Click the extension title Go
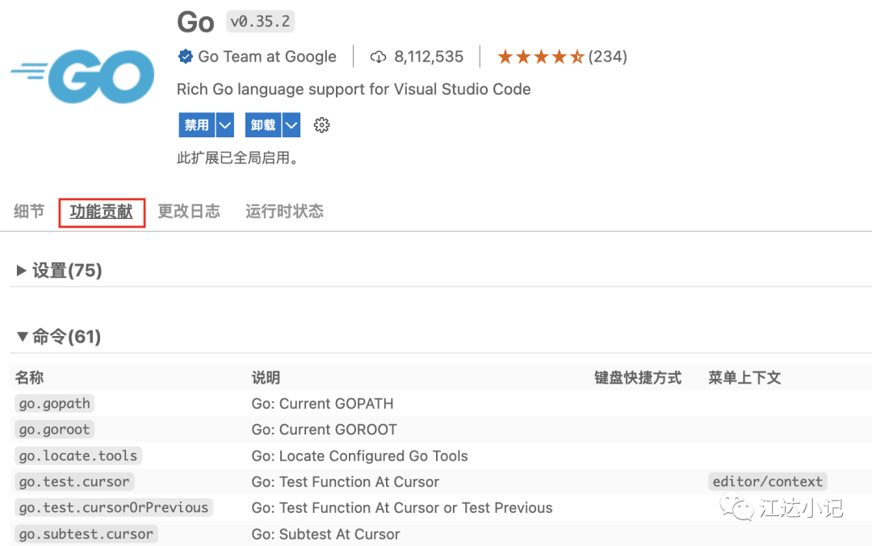 (195, 23)
